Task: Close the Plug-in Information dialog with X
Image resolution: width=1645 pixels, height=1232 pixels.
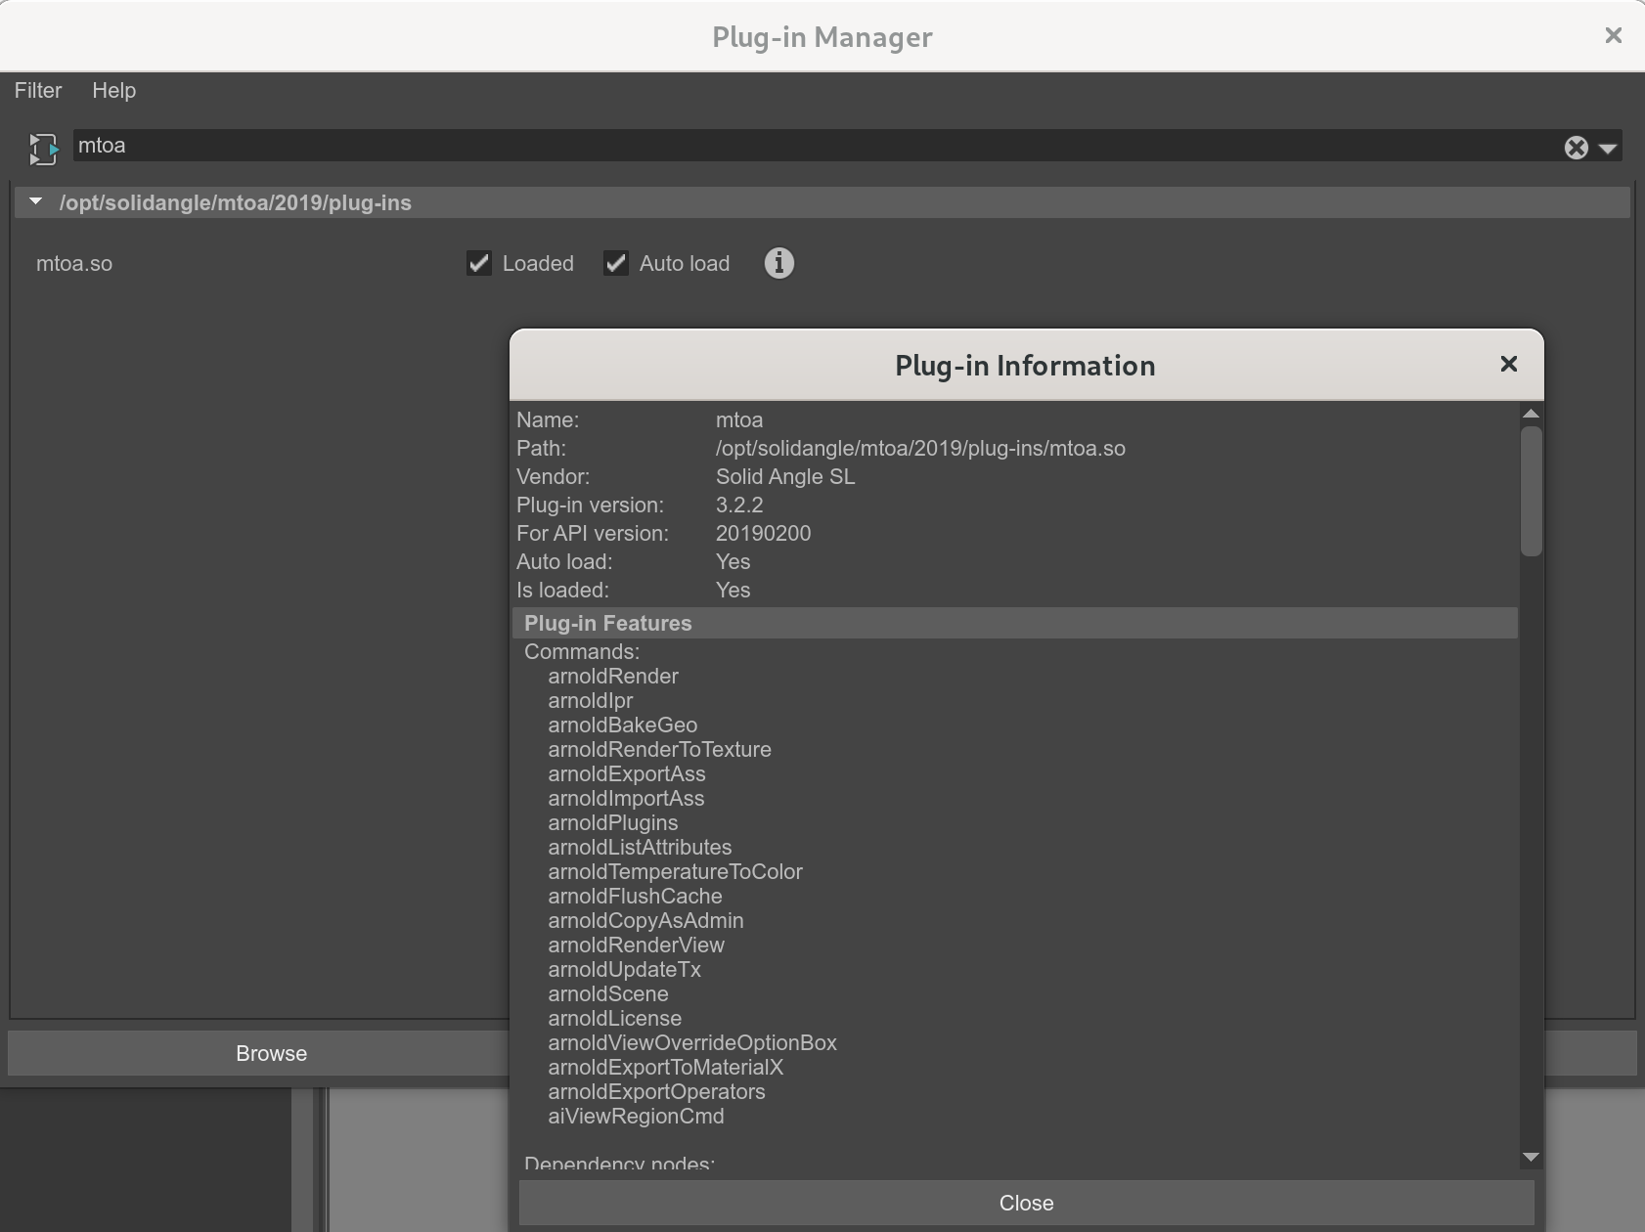Action: pos(1509,364)
